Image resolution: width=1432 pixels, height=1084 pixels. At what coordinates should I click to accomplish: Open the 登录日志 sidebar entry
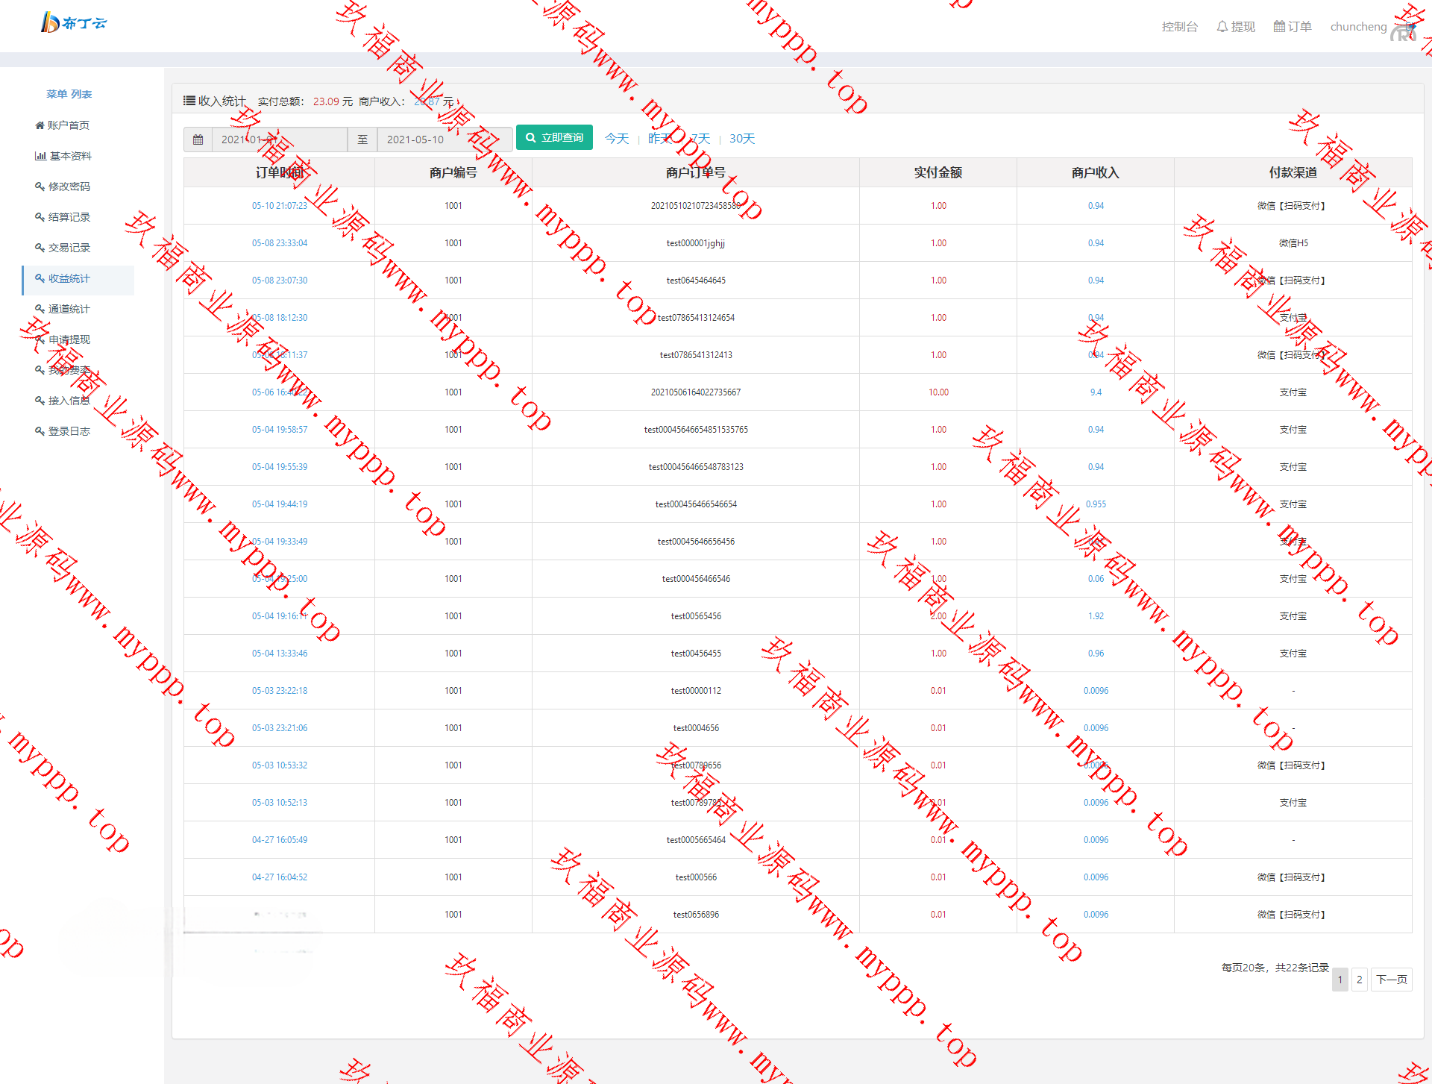pyautogui.click(x=69, y=431)
